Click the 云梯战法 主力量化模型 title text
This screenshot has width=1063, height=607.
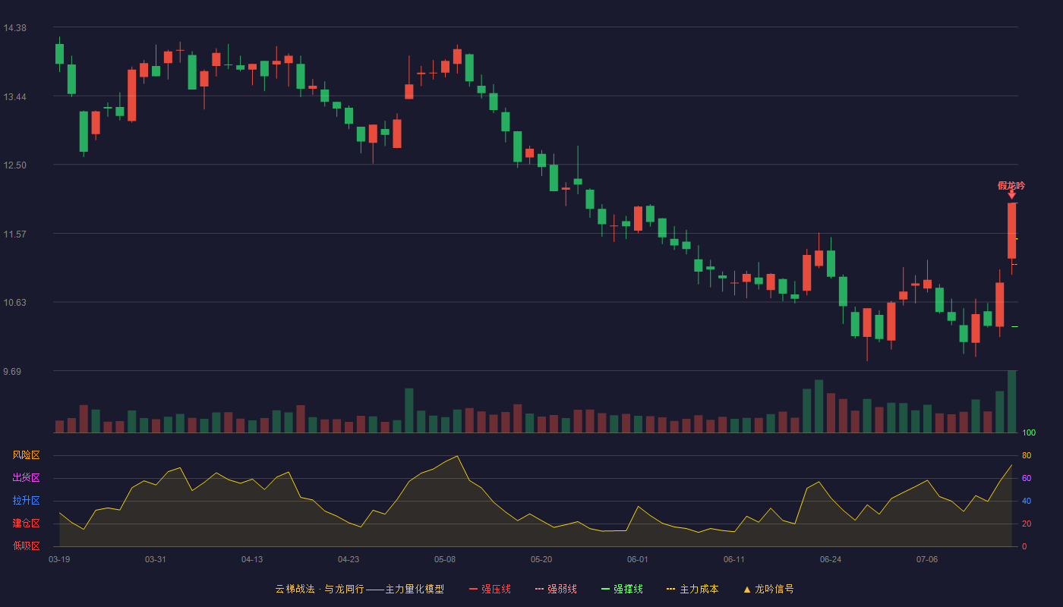(359, 589)
